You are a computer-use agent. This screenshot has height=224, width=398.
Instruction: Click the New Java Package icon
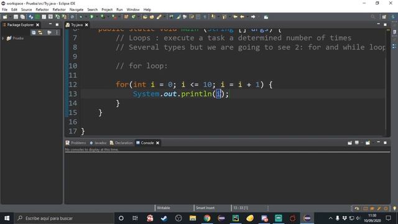coord(126,17)
